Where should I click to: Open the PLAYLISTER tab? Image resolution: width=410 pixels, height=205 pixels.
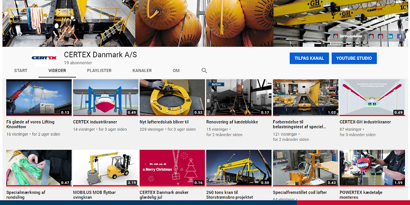pyautogui.click(x=99, y=71)
